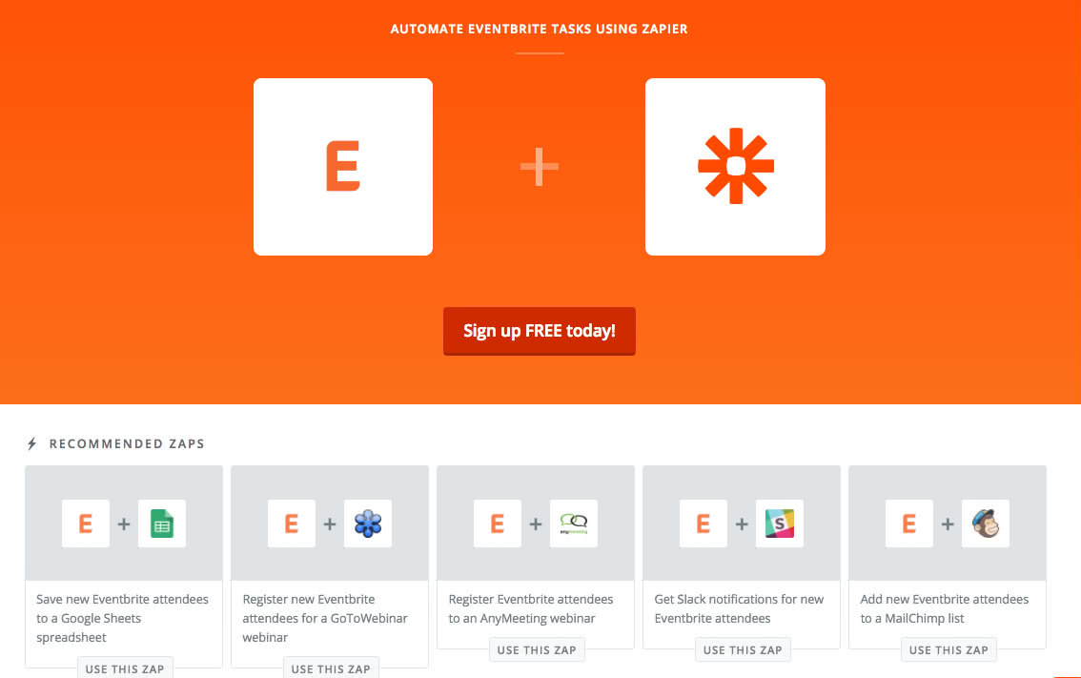
Task: Select the Slack icon
Action: pos(780,524)
